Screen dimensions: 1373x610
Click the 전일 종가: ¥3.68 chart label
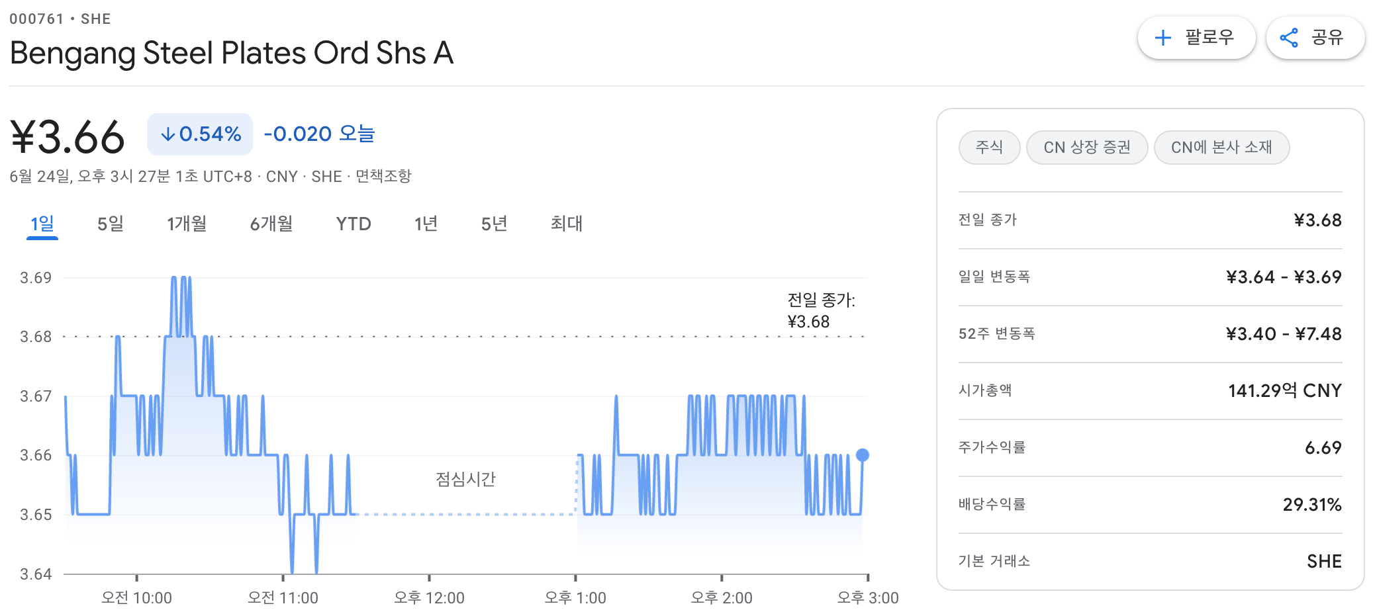coord(821,311)
